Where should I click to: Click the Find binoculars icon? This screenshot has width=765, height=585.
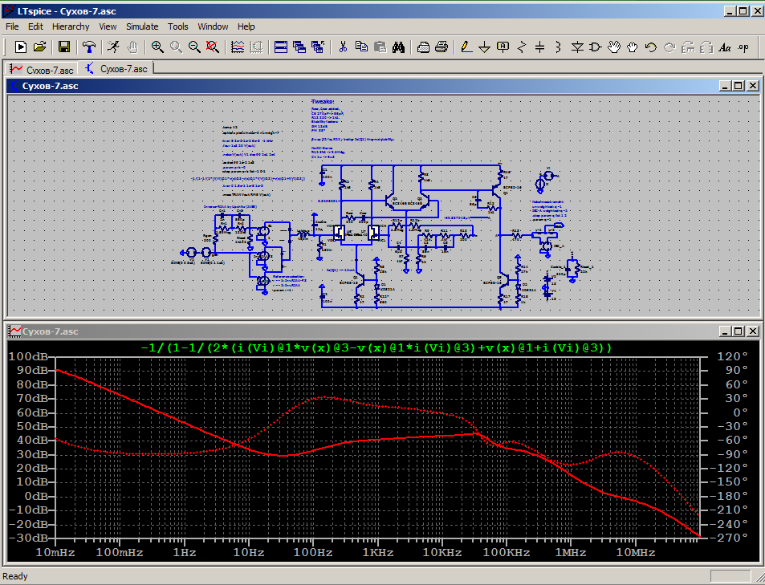coord(398,47)
